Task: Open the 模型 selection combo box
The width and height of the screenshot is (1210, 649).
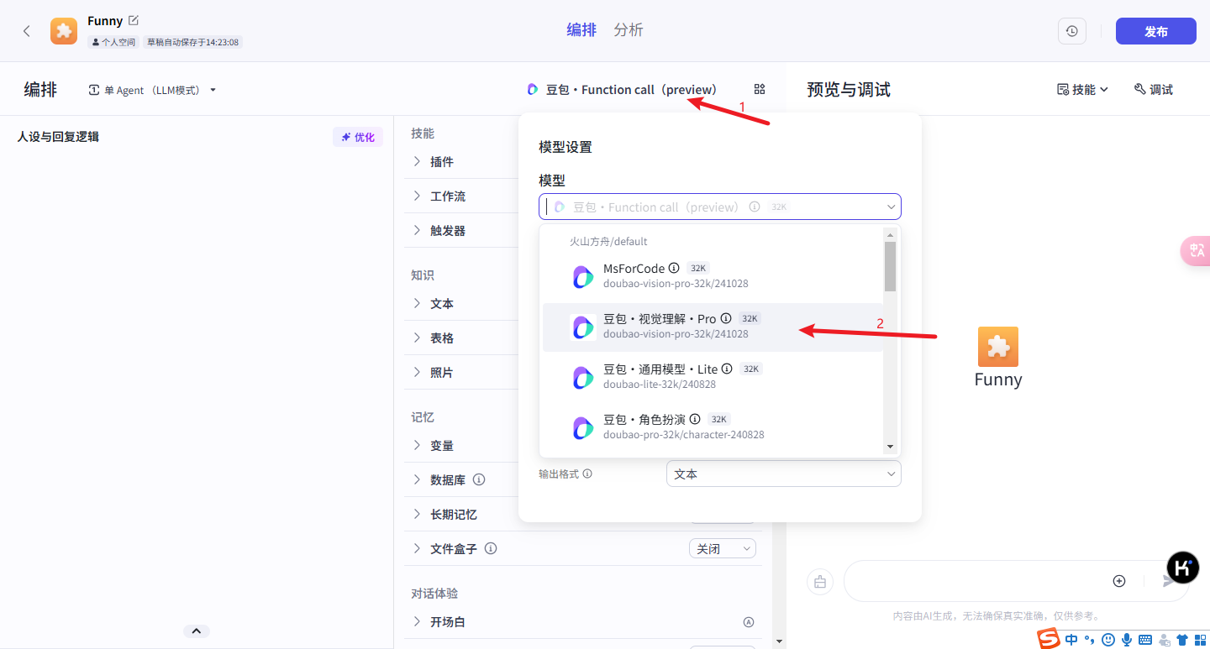Action: click(x=720, y=207)
